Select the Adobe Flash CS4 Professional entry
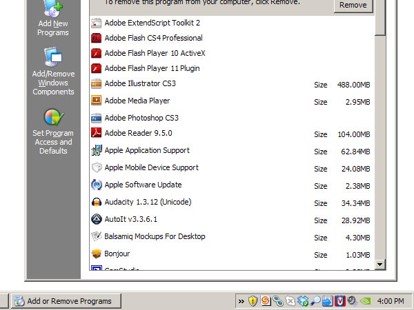Viewport: 414px width, 310px height. tap(232, 38)
